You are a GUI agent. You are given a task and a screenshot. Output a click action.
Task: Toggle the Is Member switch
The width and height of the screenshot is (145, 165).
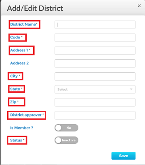[x=66, y=128]
